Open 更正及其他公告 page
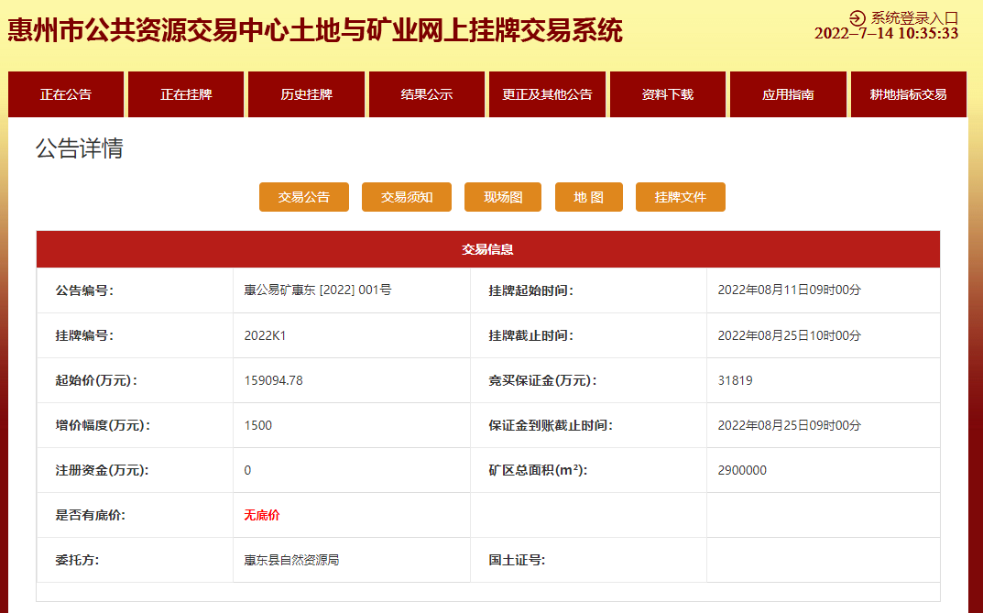Image resolution: width=983 pixels, height=613 pixels. click(549, 93)
